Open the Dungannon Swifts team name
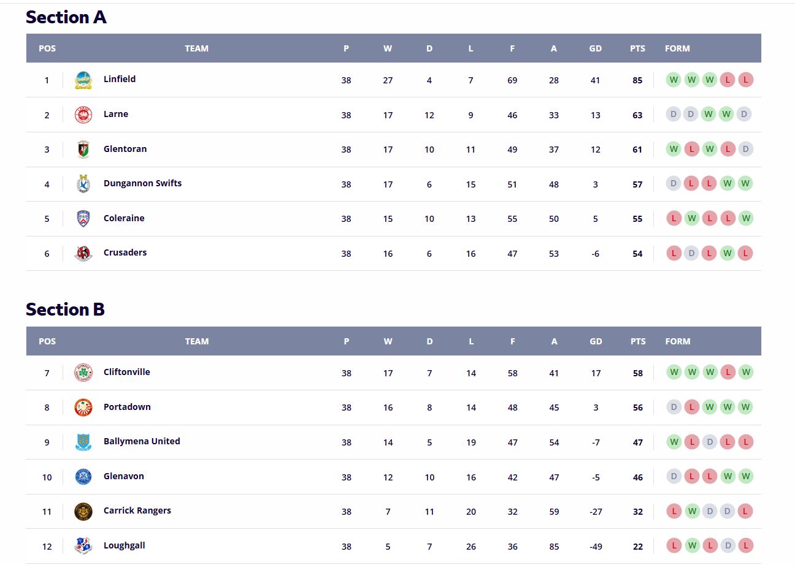 [143, 183]
